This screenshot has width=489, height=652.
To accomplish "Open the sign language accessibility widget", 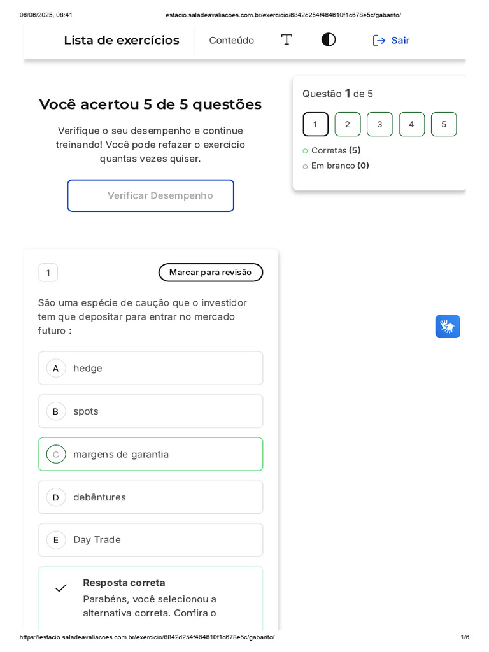I will 448,326.
